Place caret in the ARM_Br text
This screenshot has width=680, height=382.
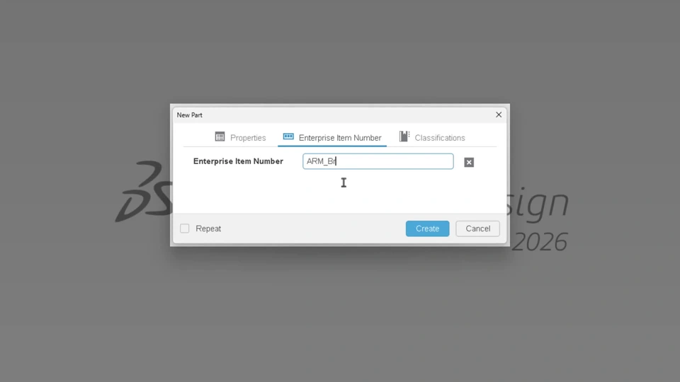(x=322, y=161)
